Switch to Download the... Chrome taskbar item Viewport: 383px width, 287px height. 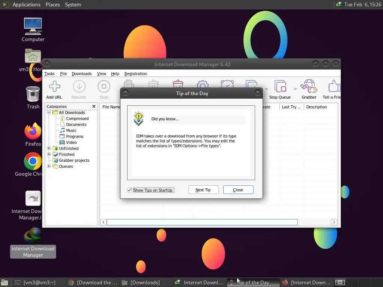click(x=93, y=283)
